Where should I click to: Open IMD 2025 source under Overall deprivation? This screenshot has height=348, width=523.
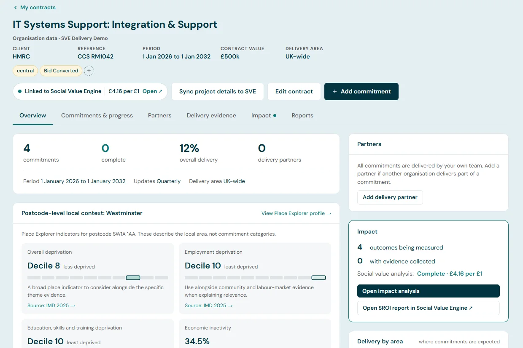pyautogui.click(x=51, y=305)
